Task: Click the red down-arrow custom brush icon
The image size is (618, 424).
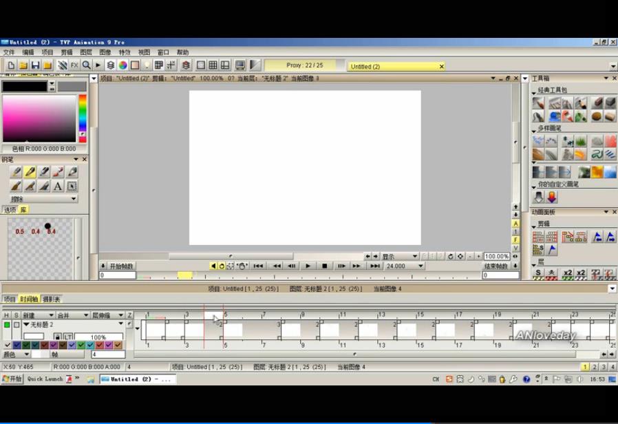Action: (551, 198)
